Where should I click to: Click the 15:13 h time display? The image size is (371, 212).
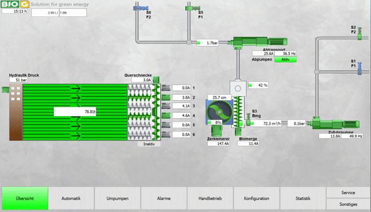click(15, 11)
